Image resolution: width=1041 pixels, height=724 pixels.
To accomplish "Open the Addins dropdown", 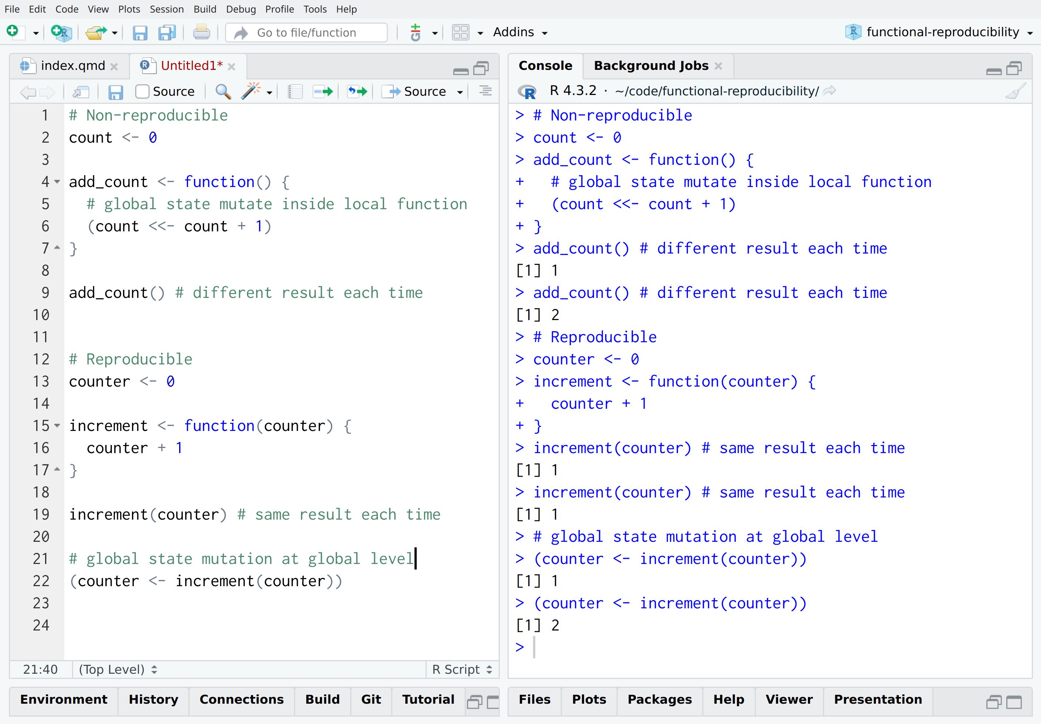I will (520, 32).
